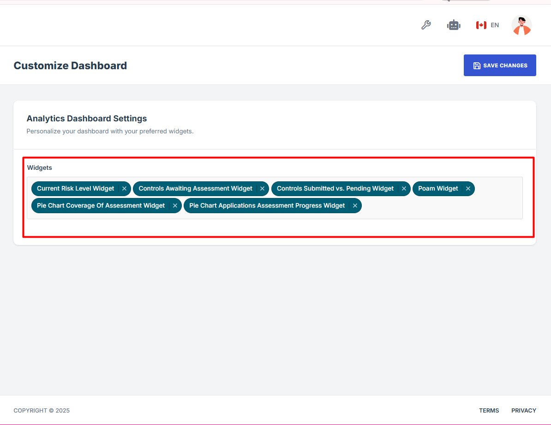The height and width of the screenshot is (425, 551).
Task: Open the EN language selector
Action: [495, 25]
